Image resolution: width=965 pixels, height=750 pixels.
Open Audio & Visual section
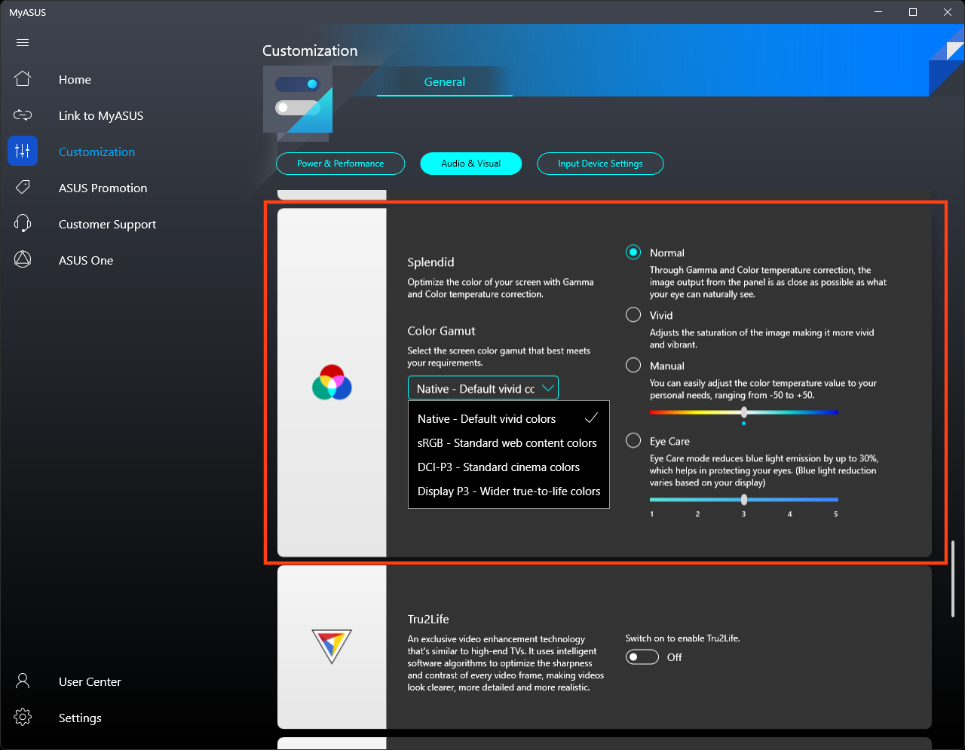[471, 164]
